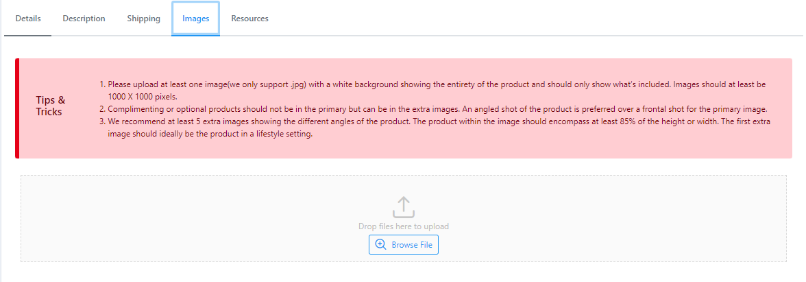Click the Tips & Tricks heading
Image resolution: width=806 pixels, height=282 pixels.
(51, 106)
